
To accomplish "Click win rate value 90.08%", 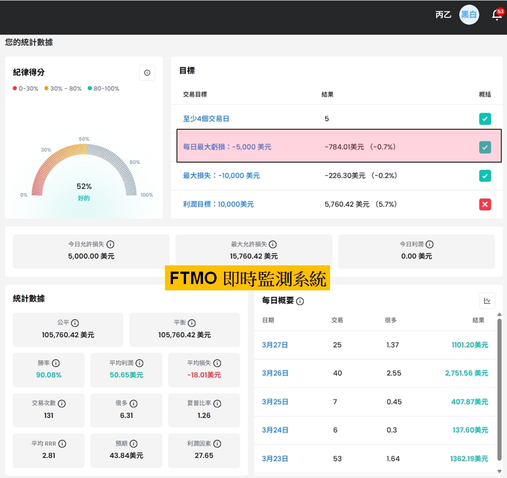I will pos(49,375).
